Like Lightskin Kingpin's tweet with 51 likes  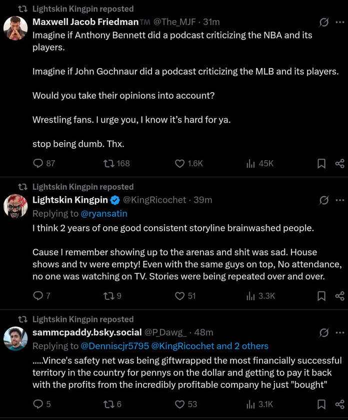(x=180, y=296)
